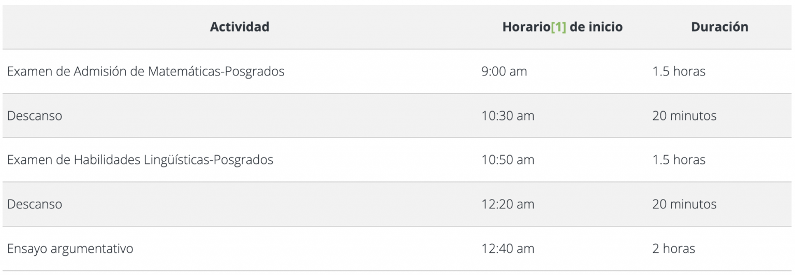Click 1.5 horas in the Matemáticas row
Screen dimensions: 795x275
click(x=679, y=71)
